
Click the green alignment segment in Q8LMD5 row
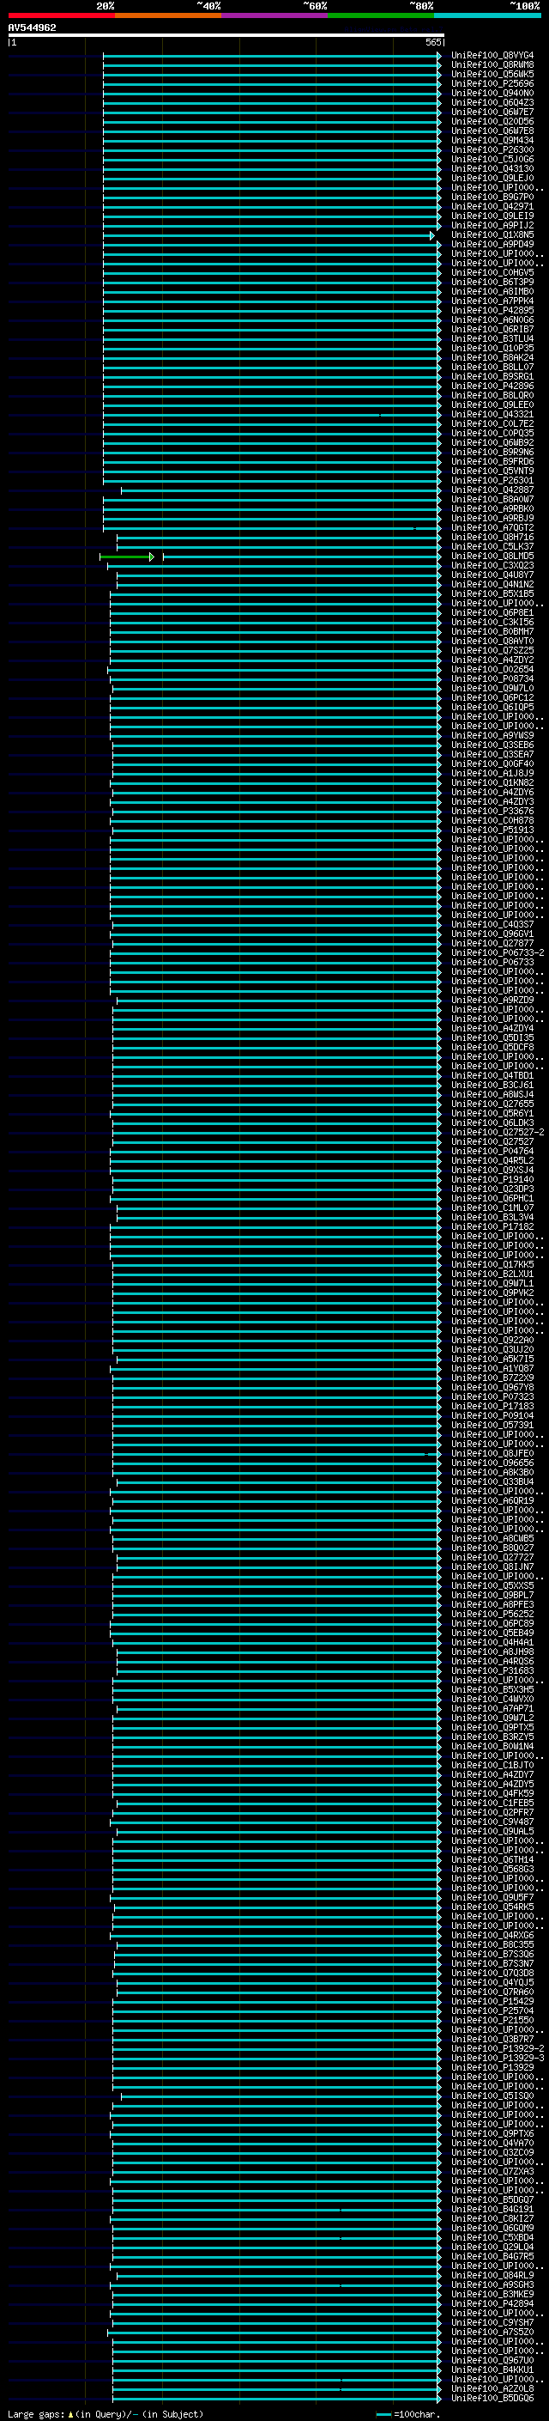127,557
